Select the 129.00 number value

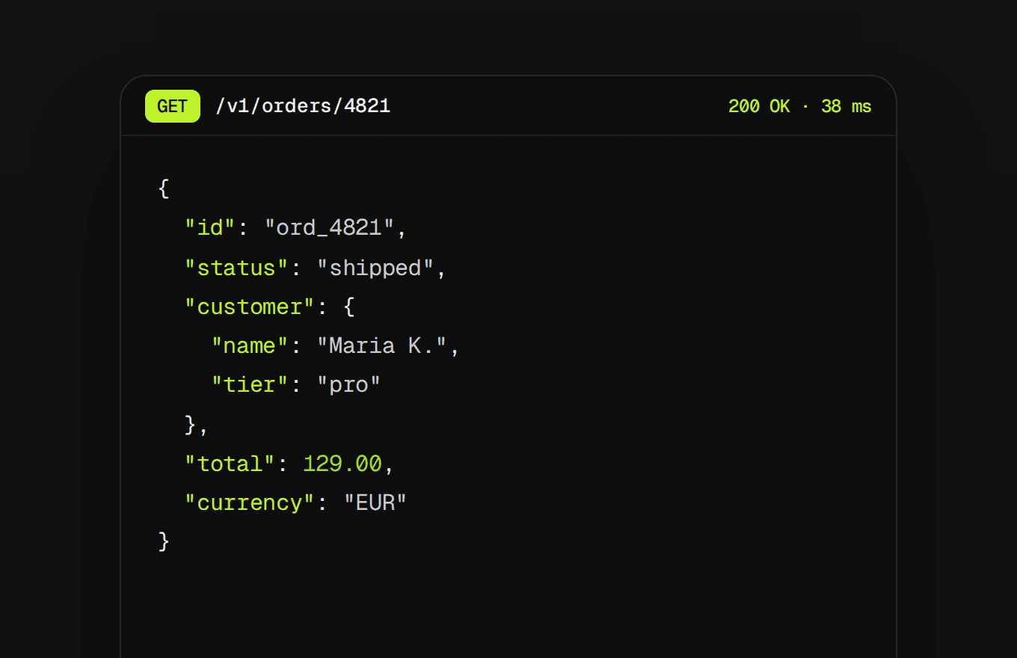click(x=342, y=464)
